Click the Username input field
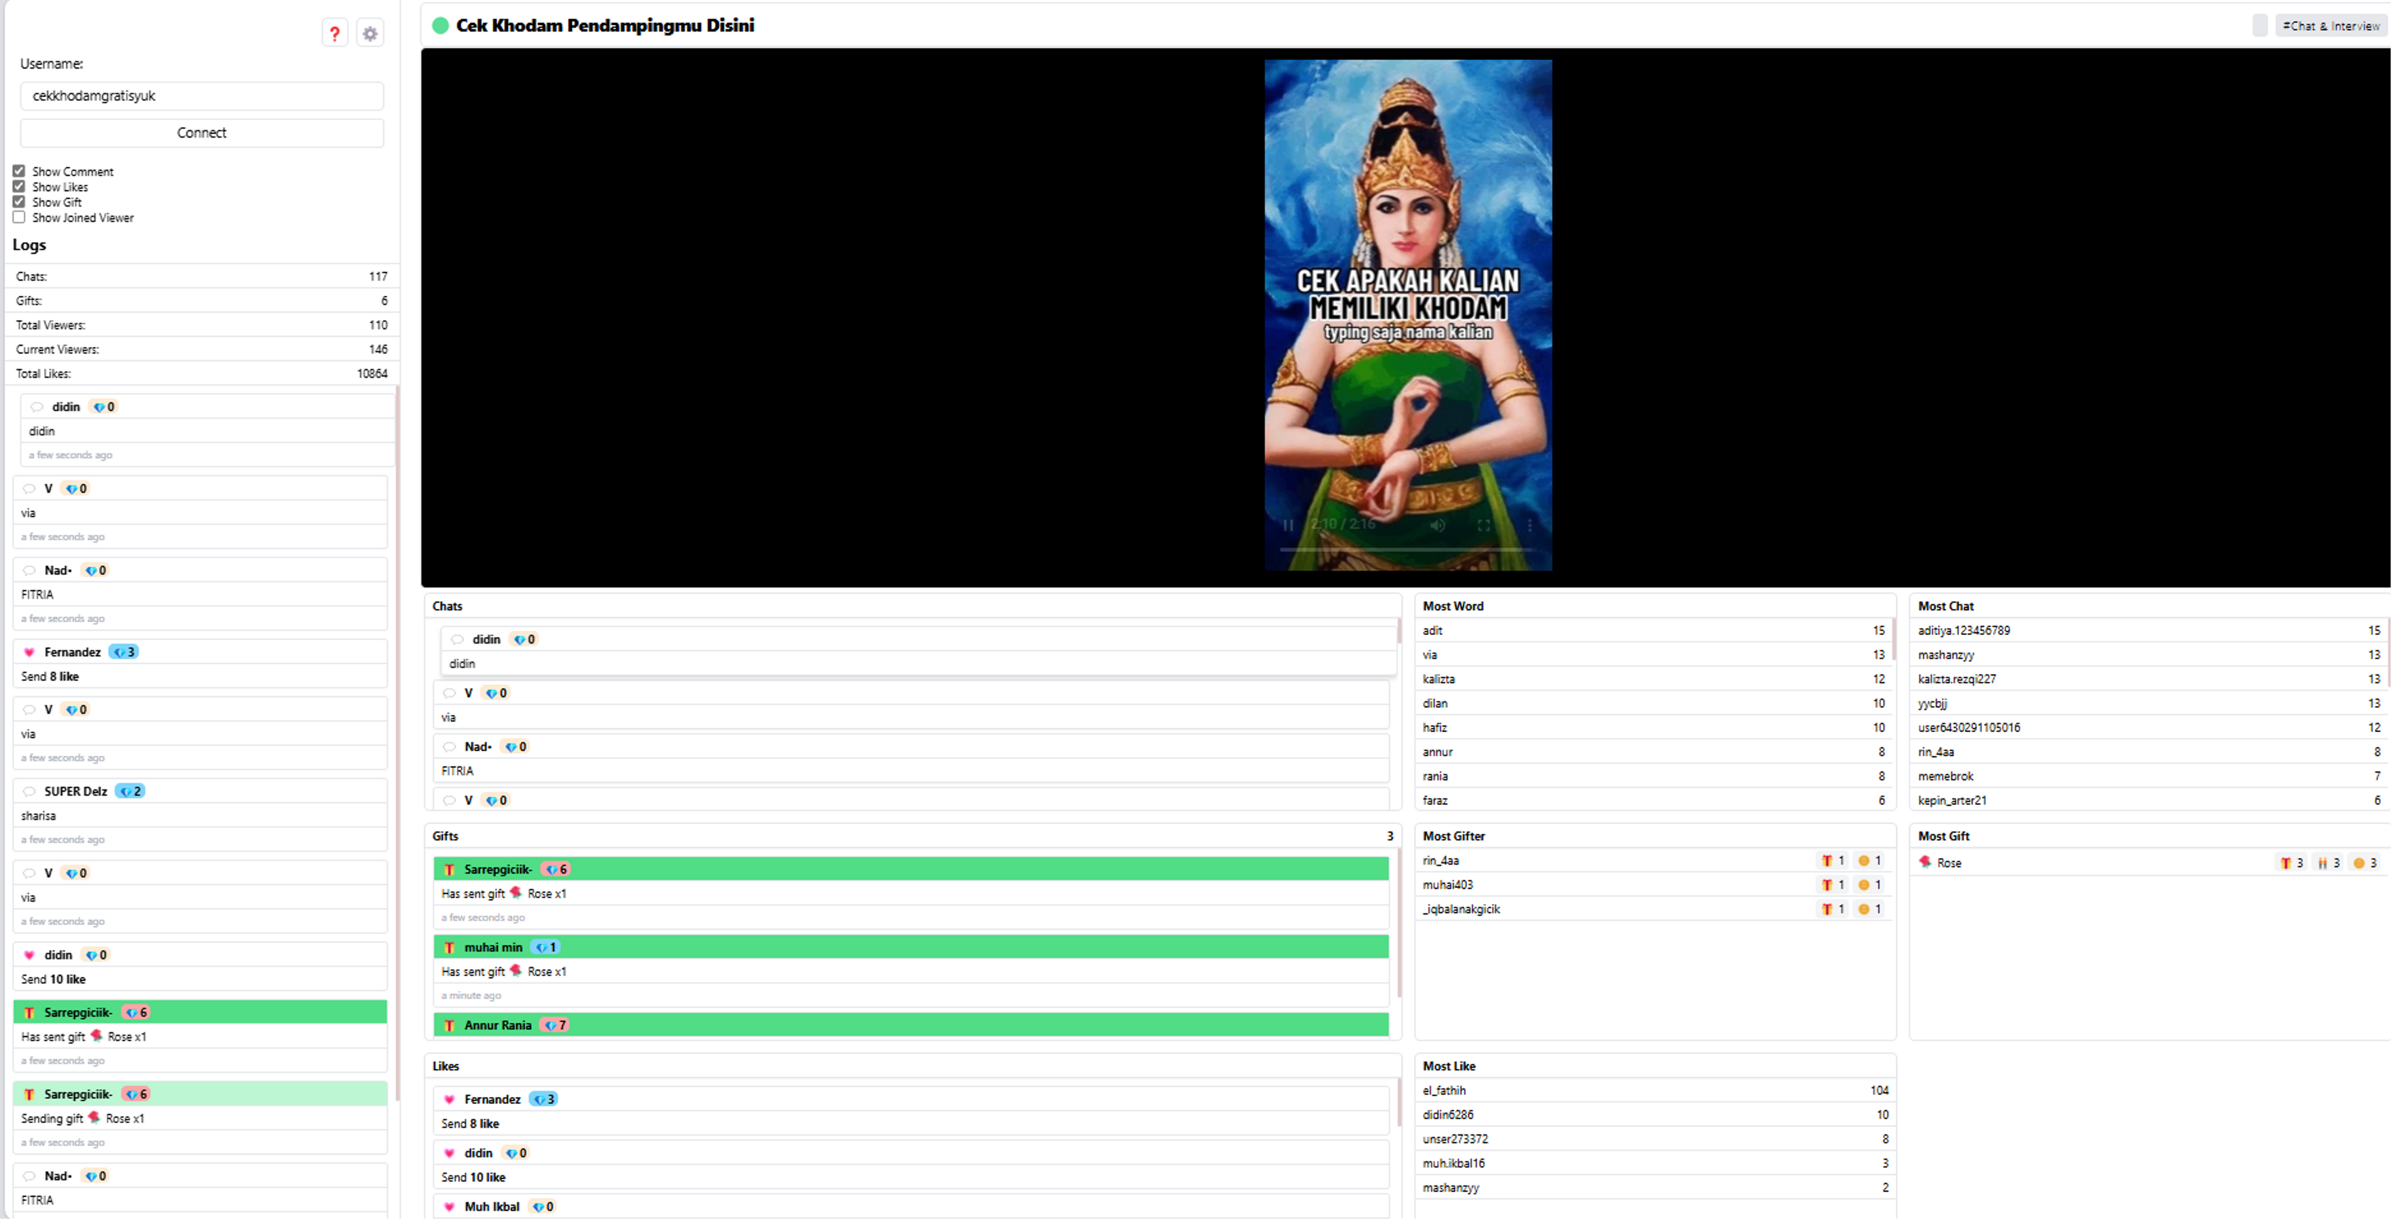 point(201,96)
